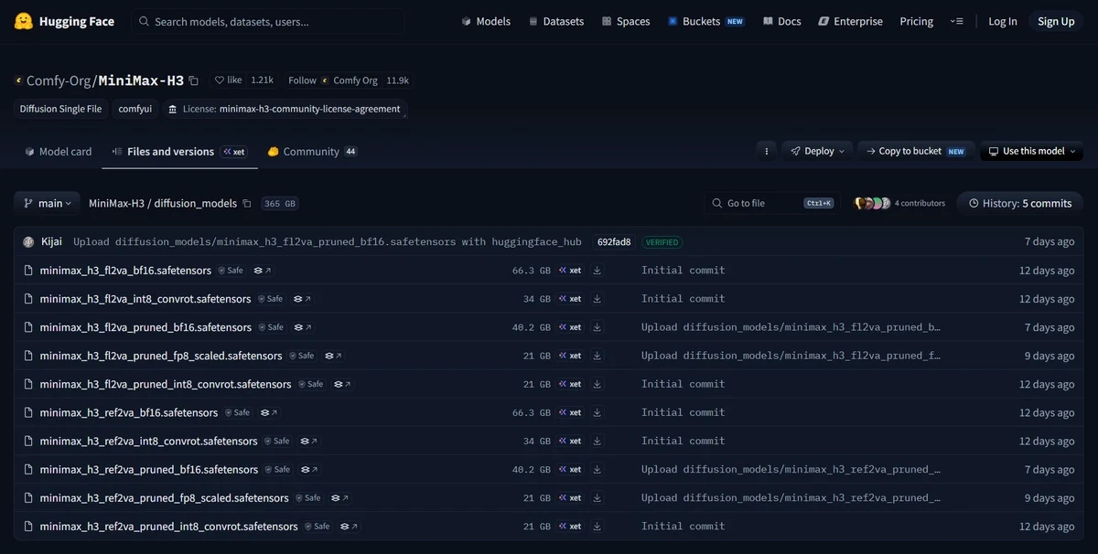Click Kijai's avatar in latest commit

[28, 242]
